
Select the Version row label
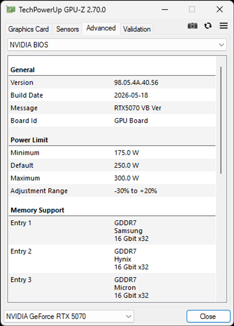pos(22,83)
